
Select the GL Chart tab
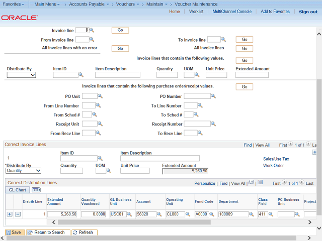point(18,190)
